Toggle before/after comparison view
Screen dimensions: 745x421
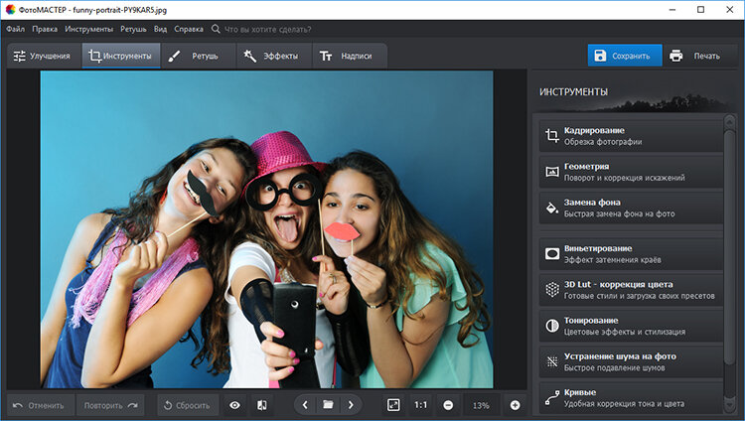(262, 405)
